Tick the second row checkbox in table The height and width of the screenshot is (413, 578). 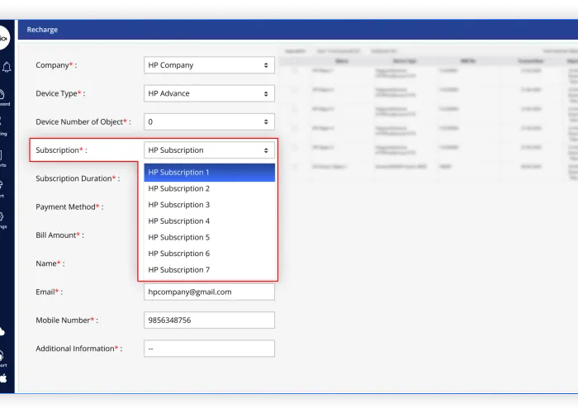click(x=295, y=89)
